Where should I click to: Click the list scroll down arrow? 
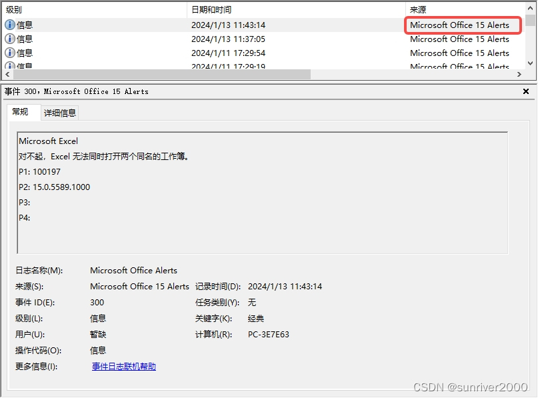531,63
